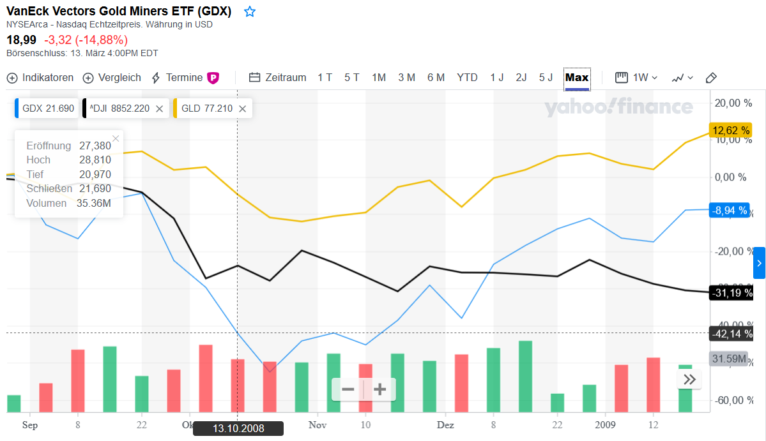Select 5 J time range

[546, 78]
